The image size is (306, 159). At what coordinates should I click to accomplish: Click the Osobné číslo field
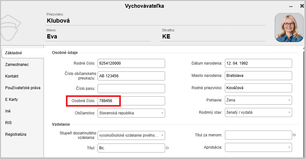pos(131,101)
